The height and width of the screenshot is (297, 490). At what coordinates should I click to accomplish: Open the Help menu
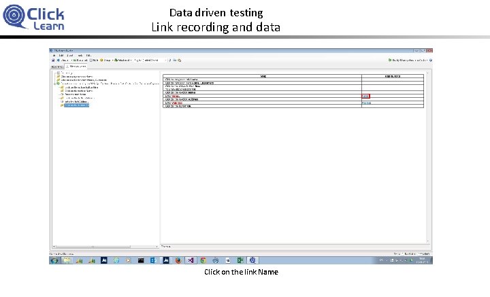coord(88,56)
